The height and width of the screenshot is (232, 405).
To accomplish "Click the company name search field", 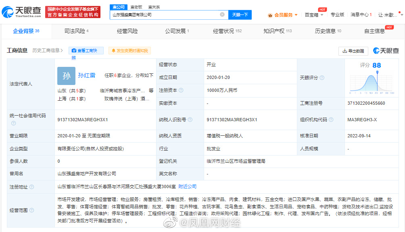I will (165, 14).
